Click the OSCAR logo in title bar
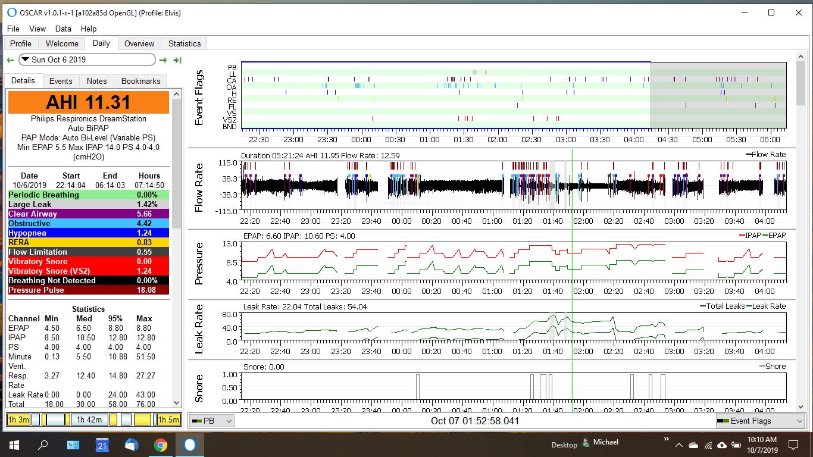The image size is (813, 457). pos(11,13)
